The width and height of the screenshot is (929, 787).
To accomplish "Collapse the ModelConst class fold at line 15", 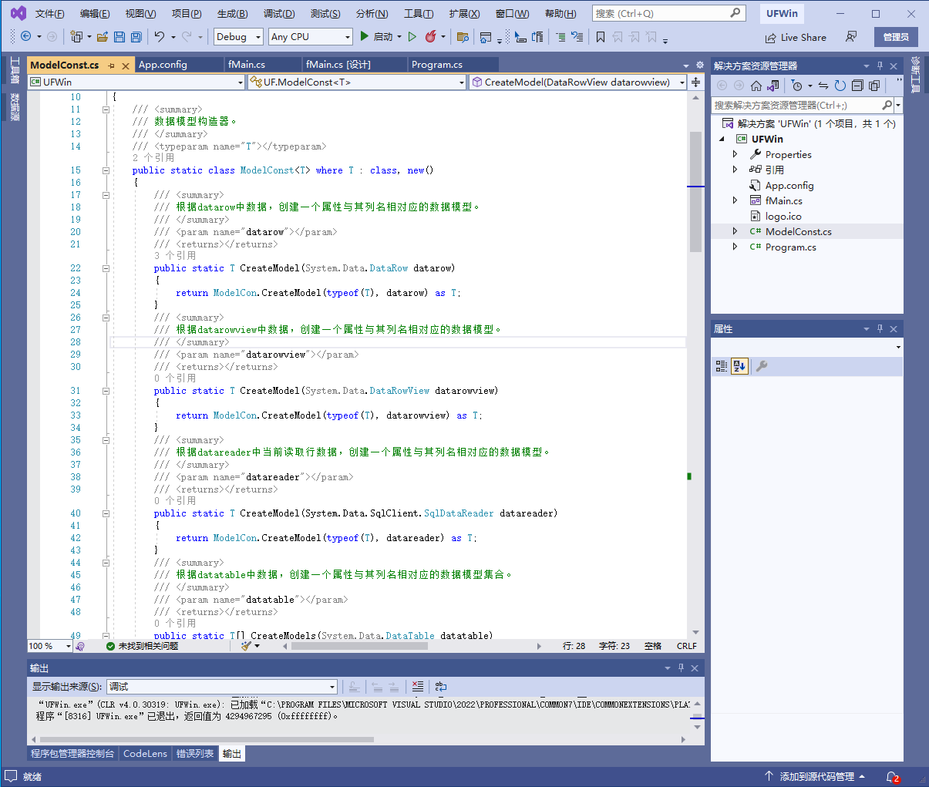I will click(106, 170).
